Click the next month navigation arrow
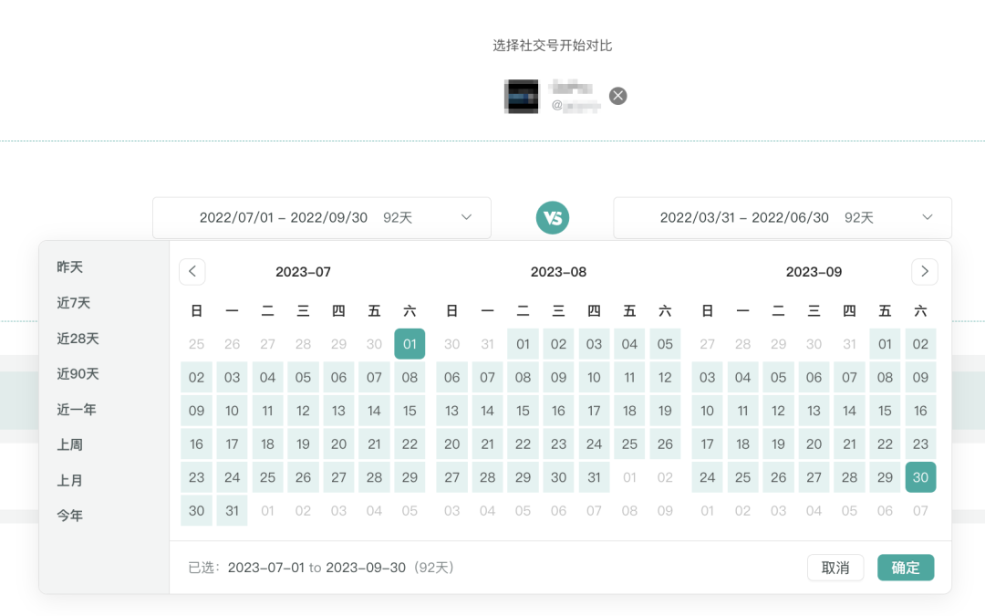This screenshot has height=616, width=985. [924, 271]
